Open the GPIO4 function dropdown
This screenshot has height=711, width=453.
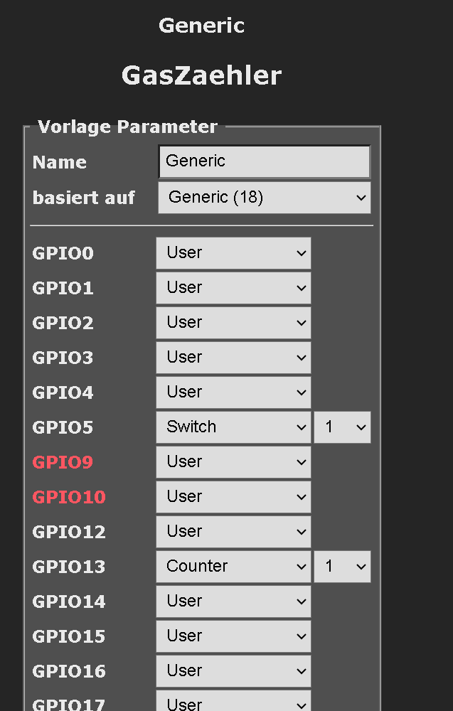coord(233,392)
